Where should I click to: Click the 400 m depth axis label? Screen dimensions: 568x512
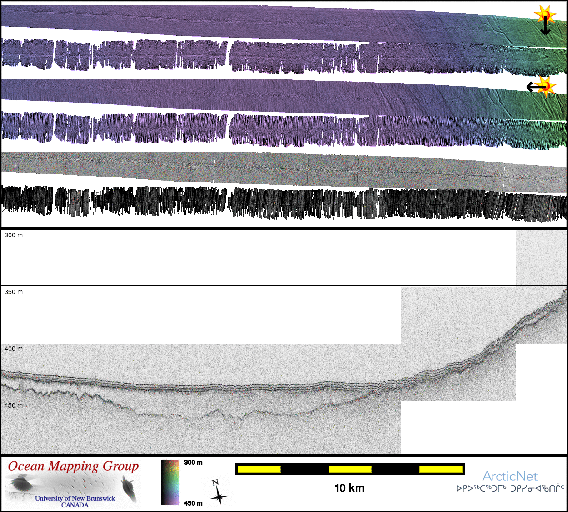[14, 349]
